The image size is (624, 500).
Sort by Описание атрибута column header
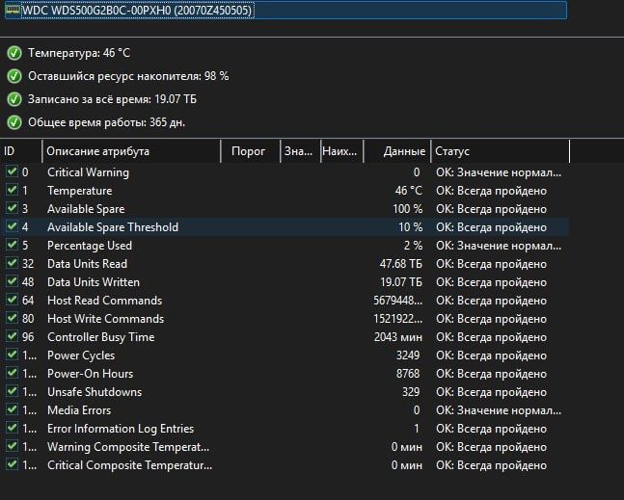[x=131, y=151]
